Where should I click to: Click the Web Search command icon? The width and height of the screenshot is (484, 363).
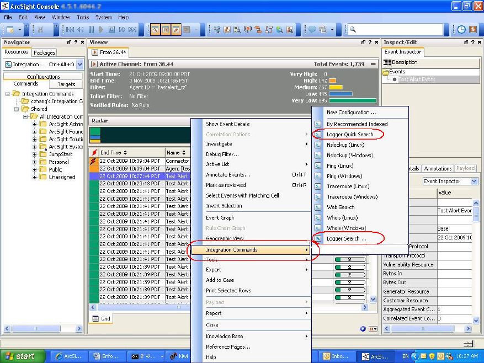click(318, 207)
